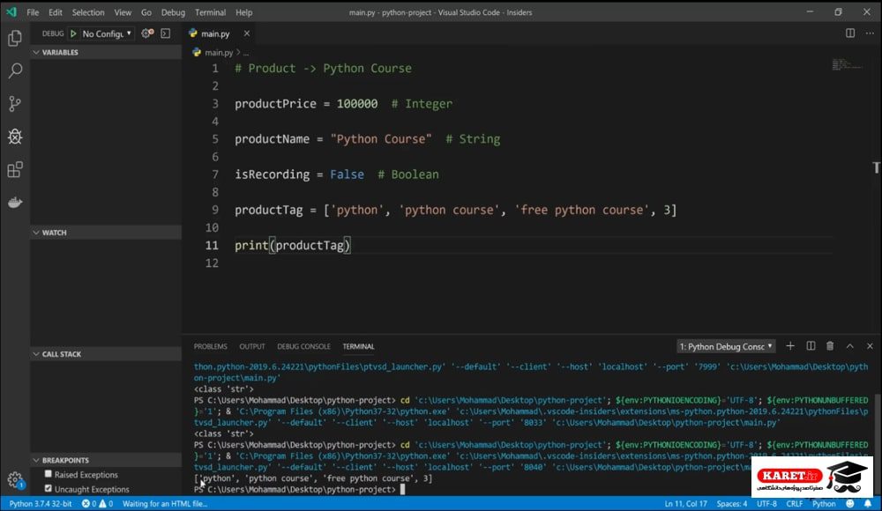Toggle Uncaught Exceptions breakpoint checkbox

coord(49,488)
